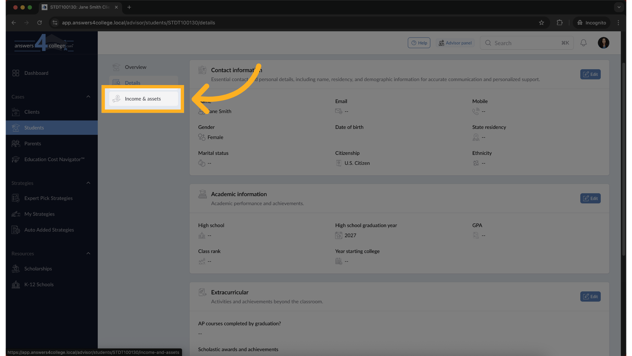Collapse the Strategies sidebar section

pyautogui.click(x=88, y=183)
